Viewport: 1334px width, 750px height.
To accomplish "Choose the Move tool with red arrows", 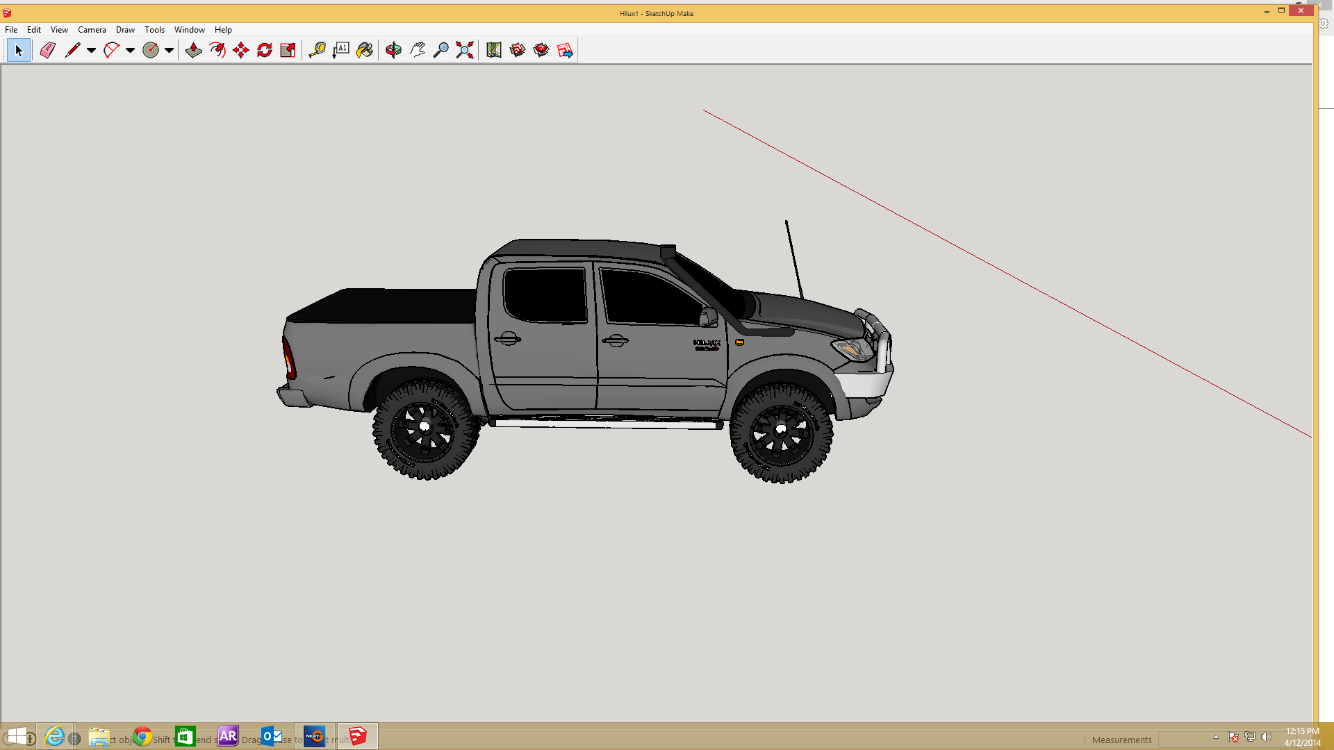I will pos(240,50).
